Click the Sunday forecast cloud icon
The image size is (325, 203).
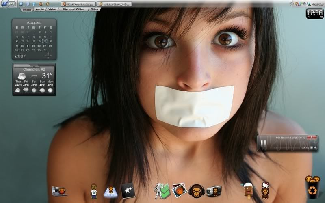click(42, 90)
